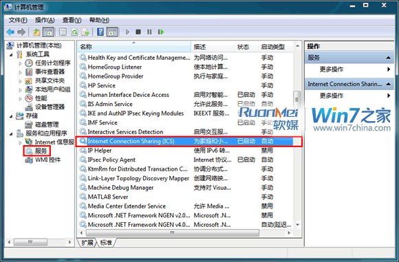This screenshot has width=399, height=262.
Task: Select 性能 icon in tree
Action: (x=29, y=98)
